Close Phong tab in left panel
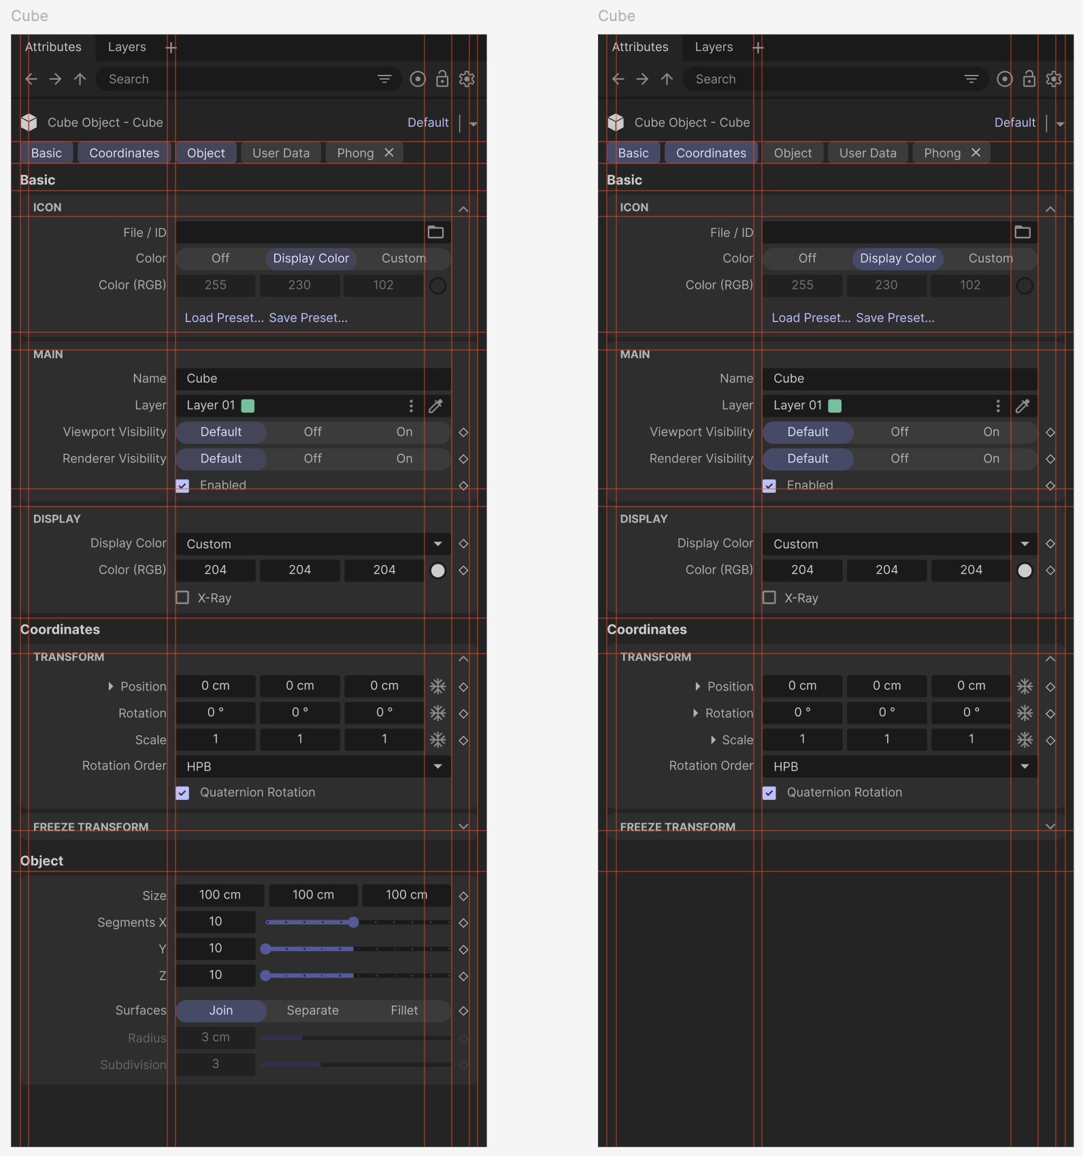Image resolution: width=1083 pixels, height=1156 pixels. point(389,152)
